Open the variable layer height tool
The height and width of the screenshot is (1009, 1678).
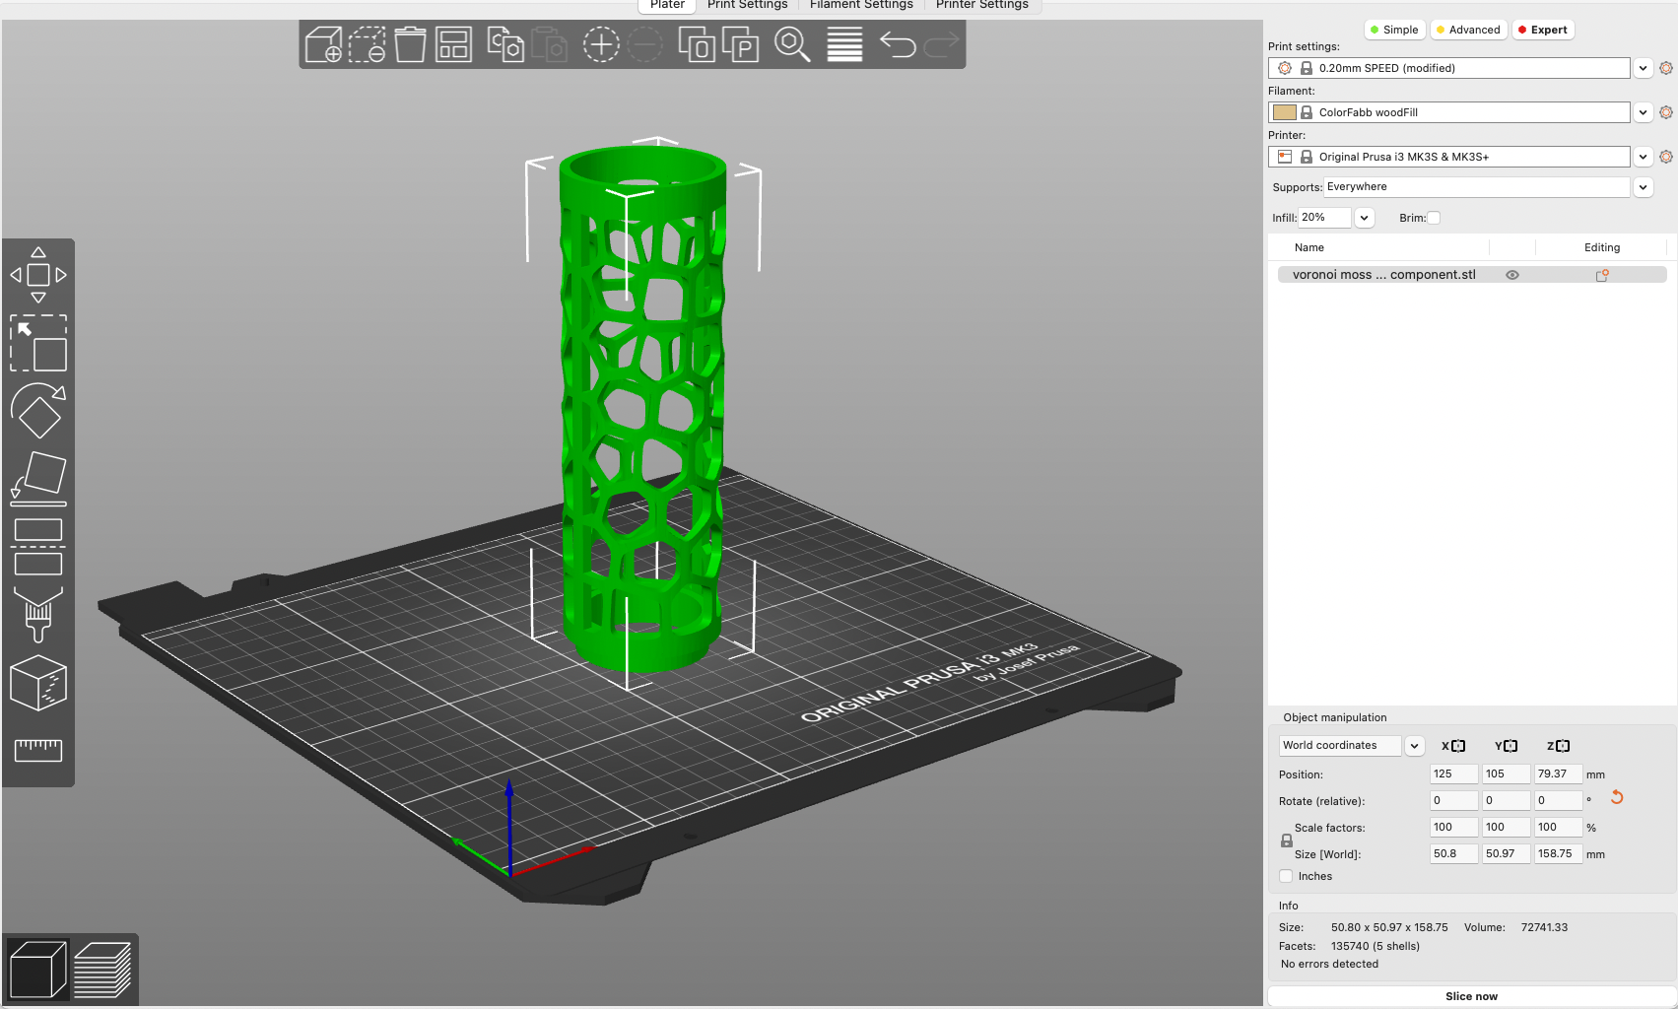tap(843, 44)
